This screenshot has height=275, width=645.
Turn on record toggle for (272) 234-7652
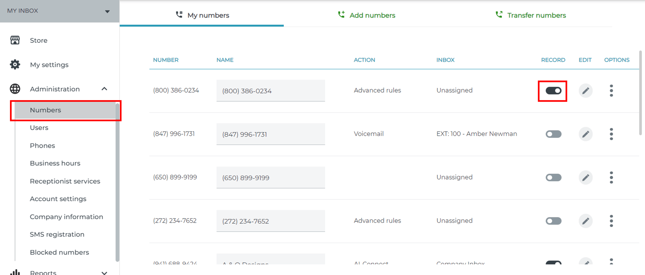[553, 221]
